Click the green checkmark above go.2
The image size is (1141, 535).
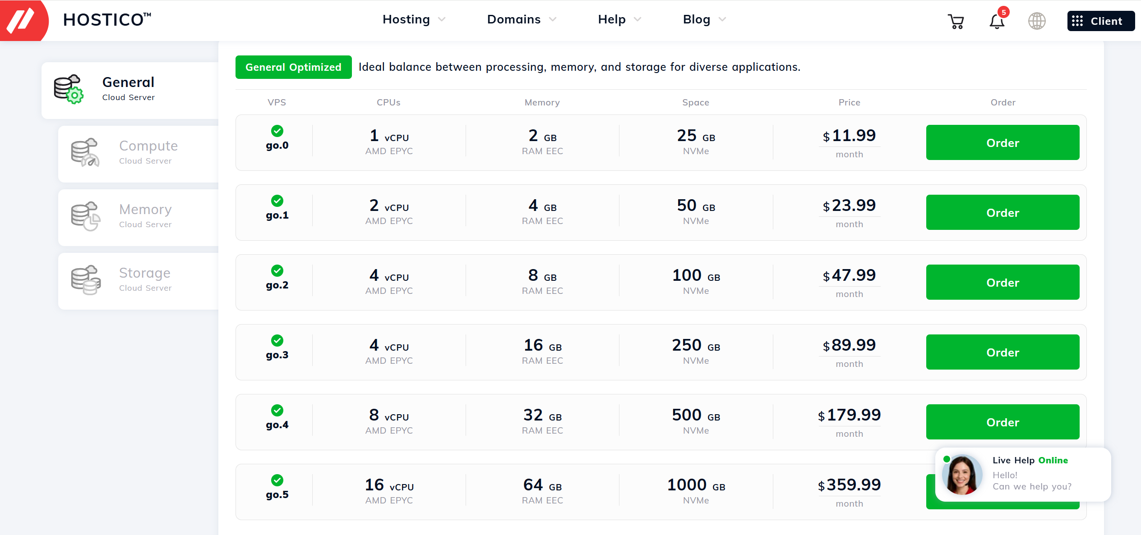[x=277, y=270]
